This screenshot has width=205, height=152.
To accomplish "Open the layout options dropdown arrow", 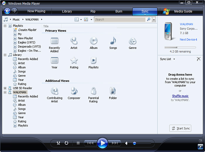I will [x=81, y=20].
